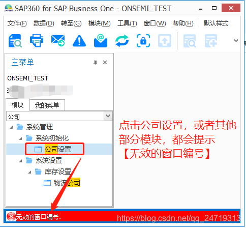Open the 模块(M) menu
This screenshot has height=228, width=246.
tap(100, 23)
